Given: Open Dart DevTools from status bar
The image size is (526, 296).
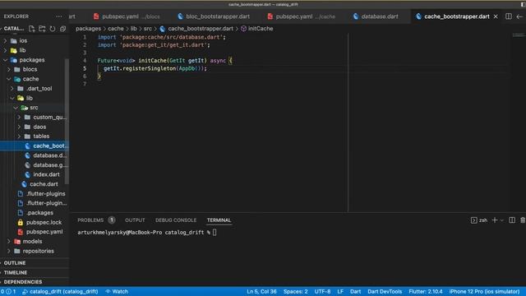Looking at the screenshot, I should pos(385,292).
